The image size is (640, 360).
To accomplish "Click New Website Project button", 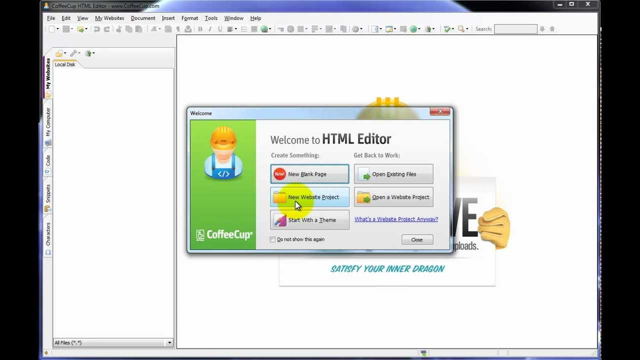I will (310, 197).
